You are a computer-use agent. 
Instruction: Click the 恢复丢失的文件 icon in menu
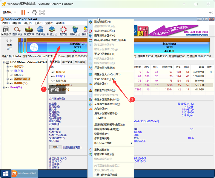[x=90, y=91]
